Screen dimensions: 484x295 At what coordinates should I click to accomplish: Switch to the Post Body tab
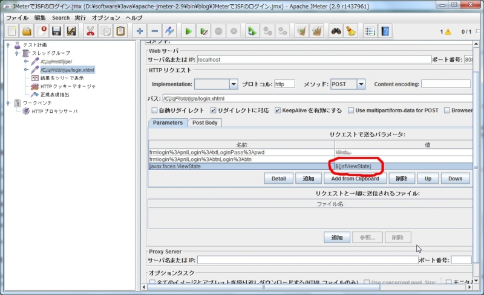(x=205, y=122)
